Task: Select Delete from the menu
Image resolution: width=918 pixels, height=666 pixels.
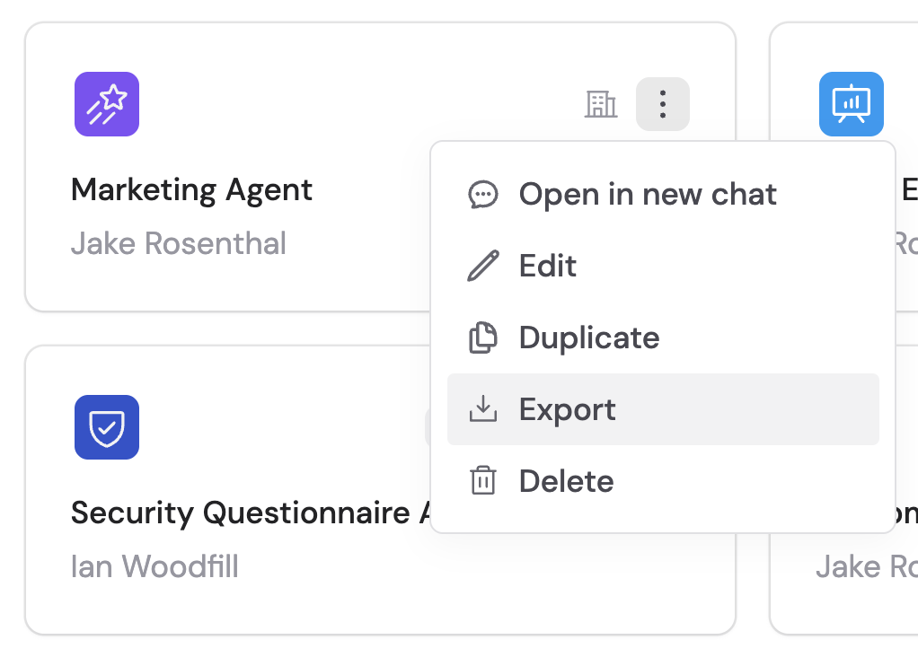Action: click(x=566, y=481)
